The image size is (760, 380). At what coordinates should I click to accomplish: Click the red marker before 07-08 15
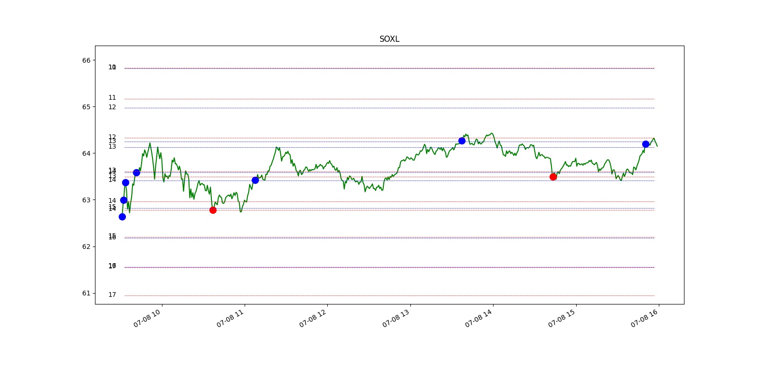(553, 177)
